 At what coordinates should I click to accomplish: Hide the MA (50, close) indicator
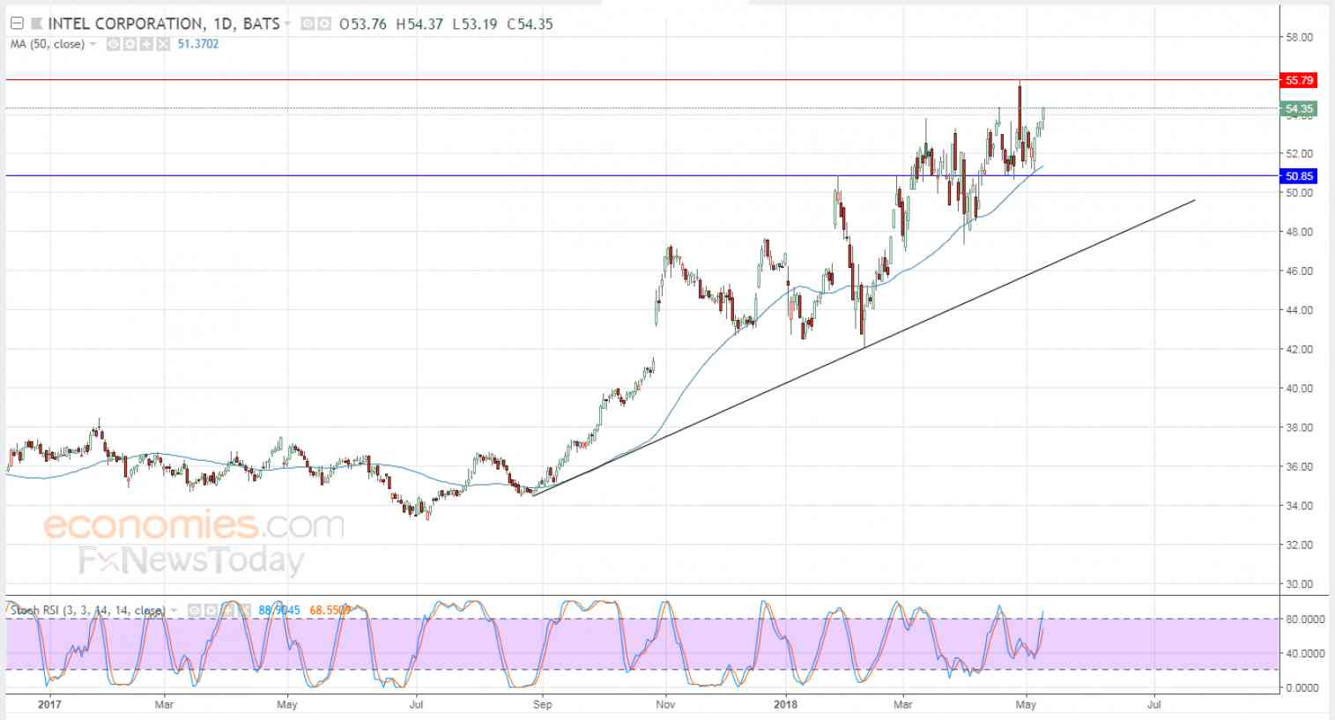[113, 44]
